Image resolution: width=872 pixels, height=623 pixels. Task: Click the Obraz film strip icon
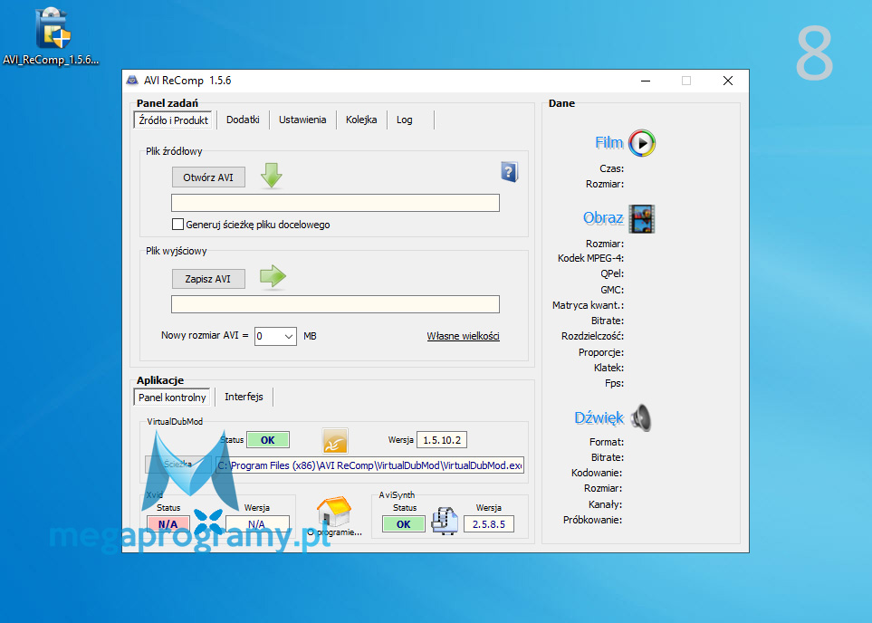[642, 218]
